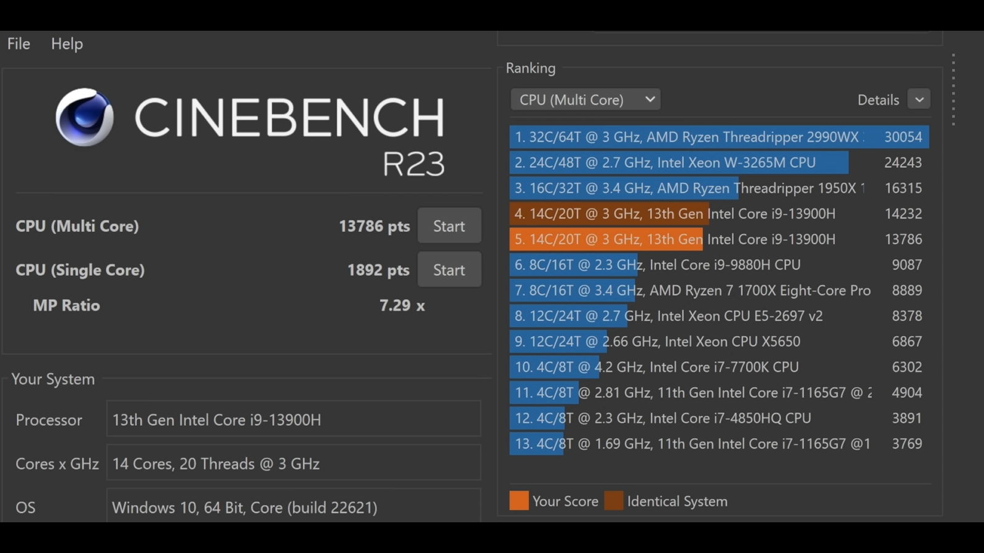Open the File menu
Screen dimensions: 984x553
[18, 44]
